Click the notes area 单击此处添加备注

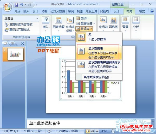[45, 124]
